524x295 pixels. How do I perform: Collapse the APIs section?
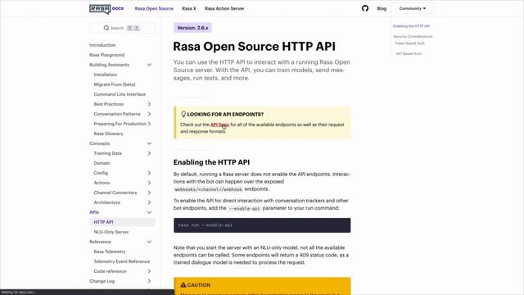click(x=149, y=212)
